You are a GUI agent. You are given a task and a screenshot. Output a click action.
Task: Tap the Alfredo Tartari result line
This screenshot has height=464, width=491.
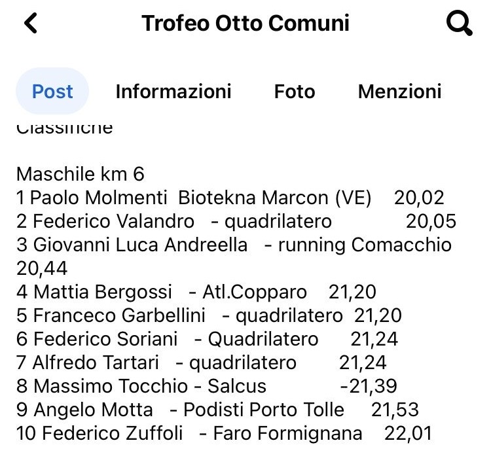202,363
